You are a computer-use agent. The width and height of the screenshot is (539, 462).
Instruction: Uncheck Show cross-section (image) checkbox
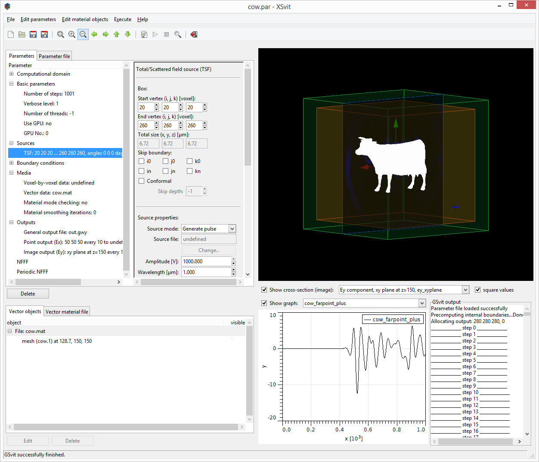click(264, 290)
